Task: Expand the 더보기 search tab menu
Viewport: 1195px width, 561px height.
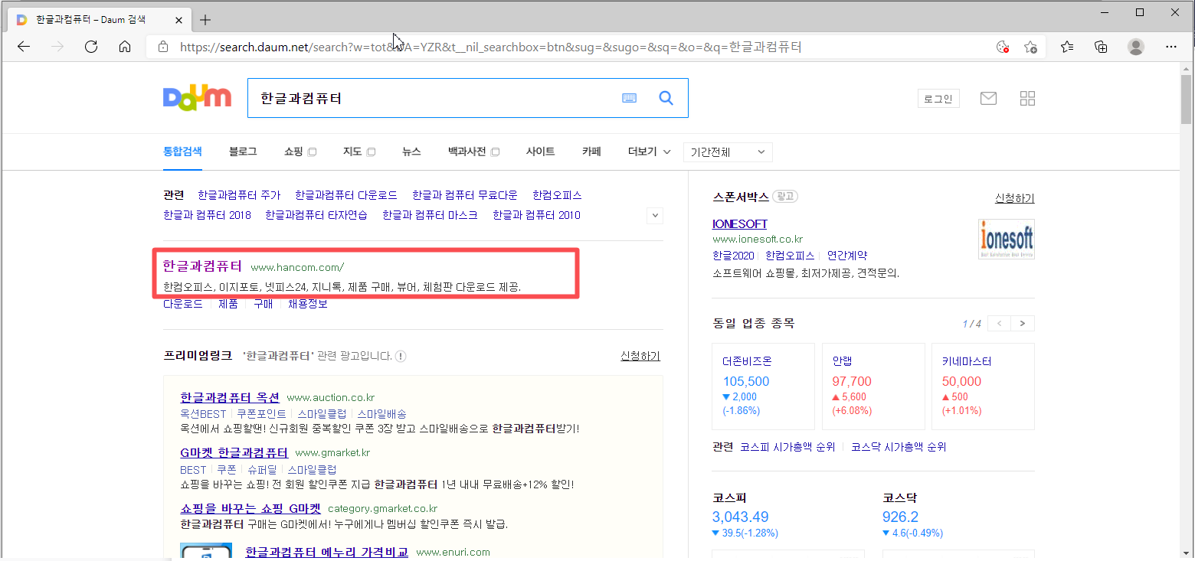Action: (x=650, y=152)
